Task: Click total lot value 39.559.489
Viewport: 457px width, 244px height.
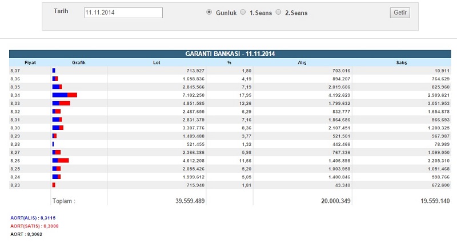Action: pos(190,201)
